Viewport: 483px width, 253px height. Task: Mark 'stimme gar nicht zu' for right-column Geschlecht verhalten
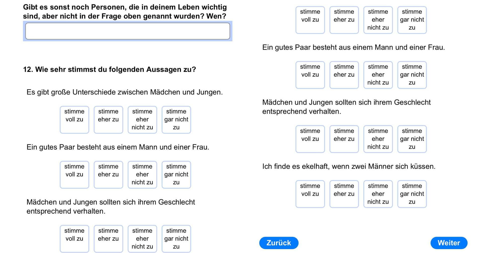pos(412,139)
